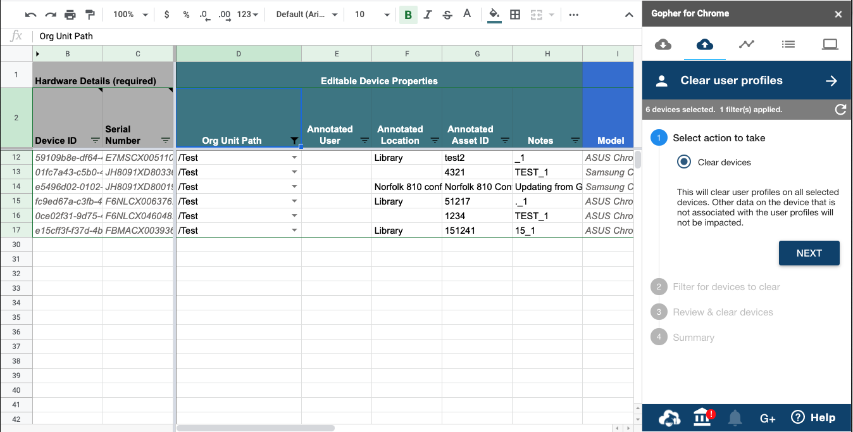Click the print icon
Screen dimensions: 853x432
(70, 15)
